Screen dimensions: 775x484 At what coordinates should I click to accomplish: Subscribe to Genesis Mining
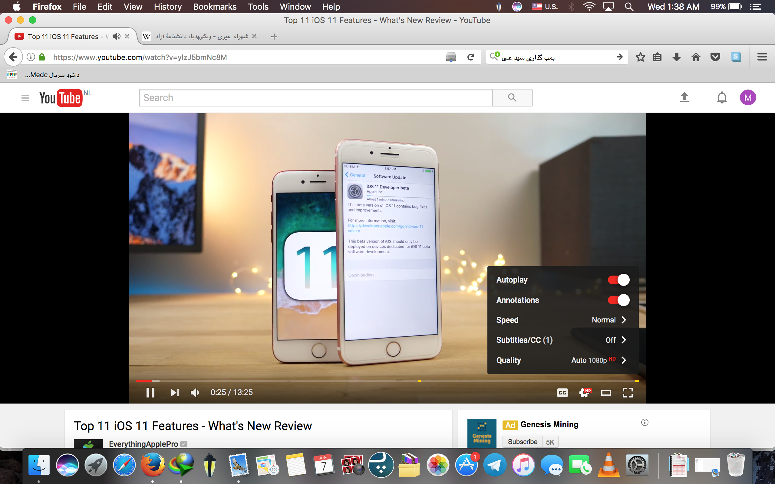coord(522,442)
